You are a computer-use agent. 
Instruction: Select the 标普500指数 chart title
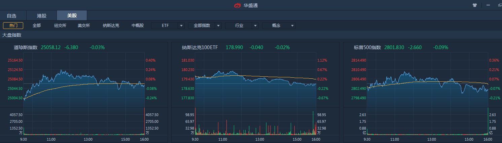367,47
